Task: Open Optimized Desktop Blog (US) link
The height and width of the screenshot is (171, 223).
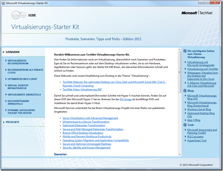Action: tap(201, 115)
